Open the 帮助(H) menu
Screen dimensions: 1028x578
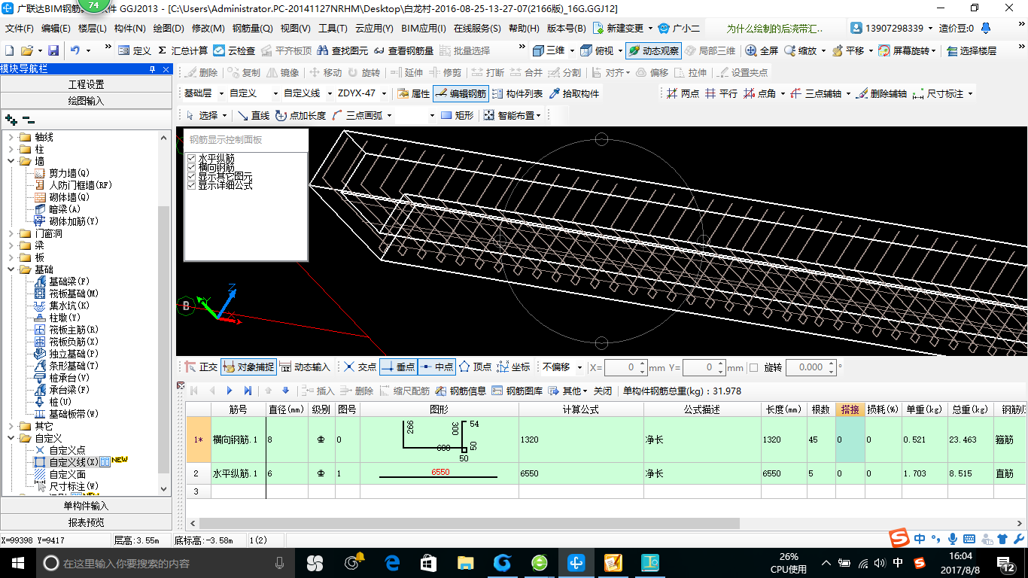coord(524,29)
